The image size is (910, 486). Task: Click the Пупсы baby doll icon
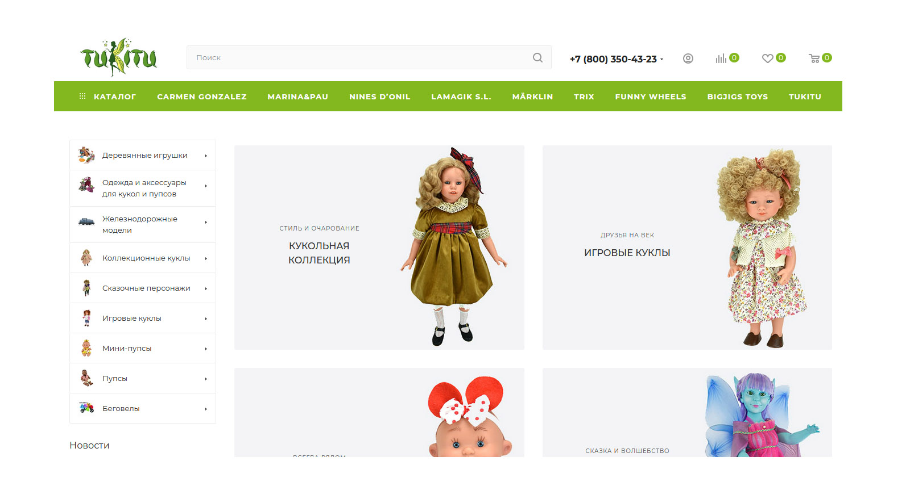(x=86, y=378)
